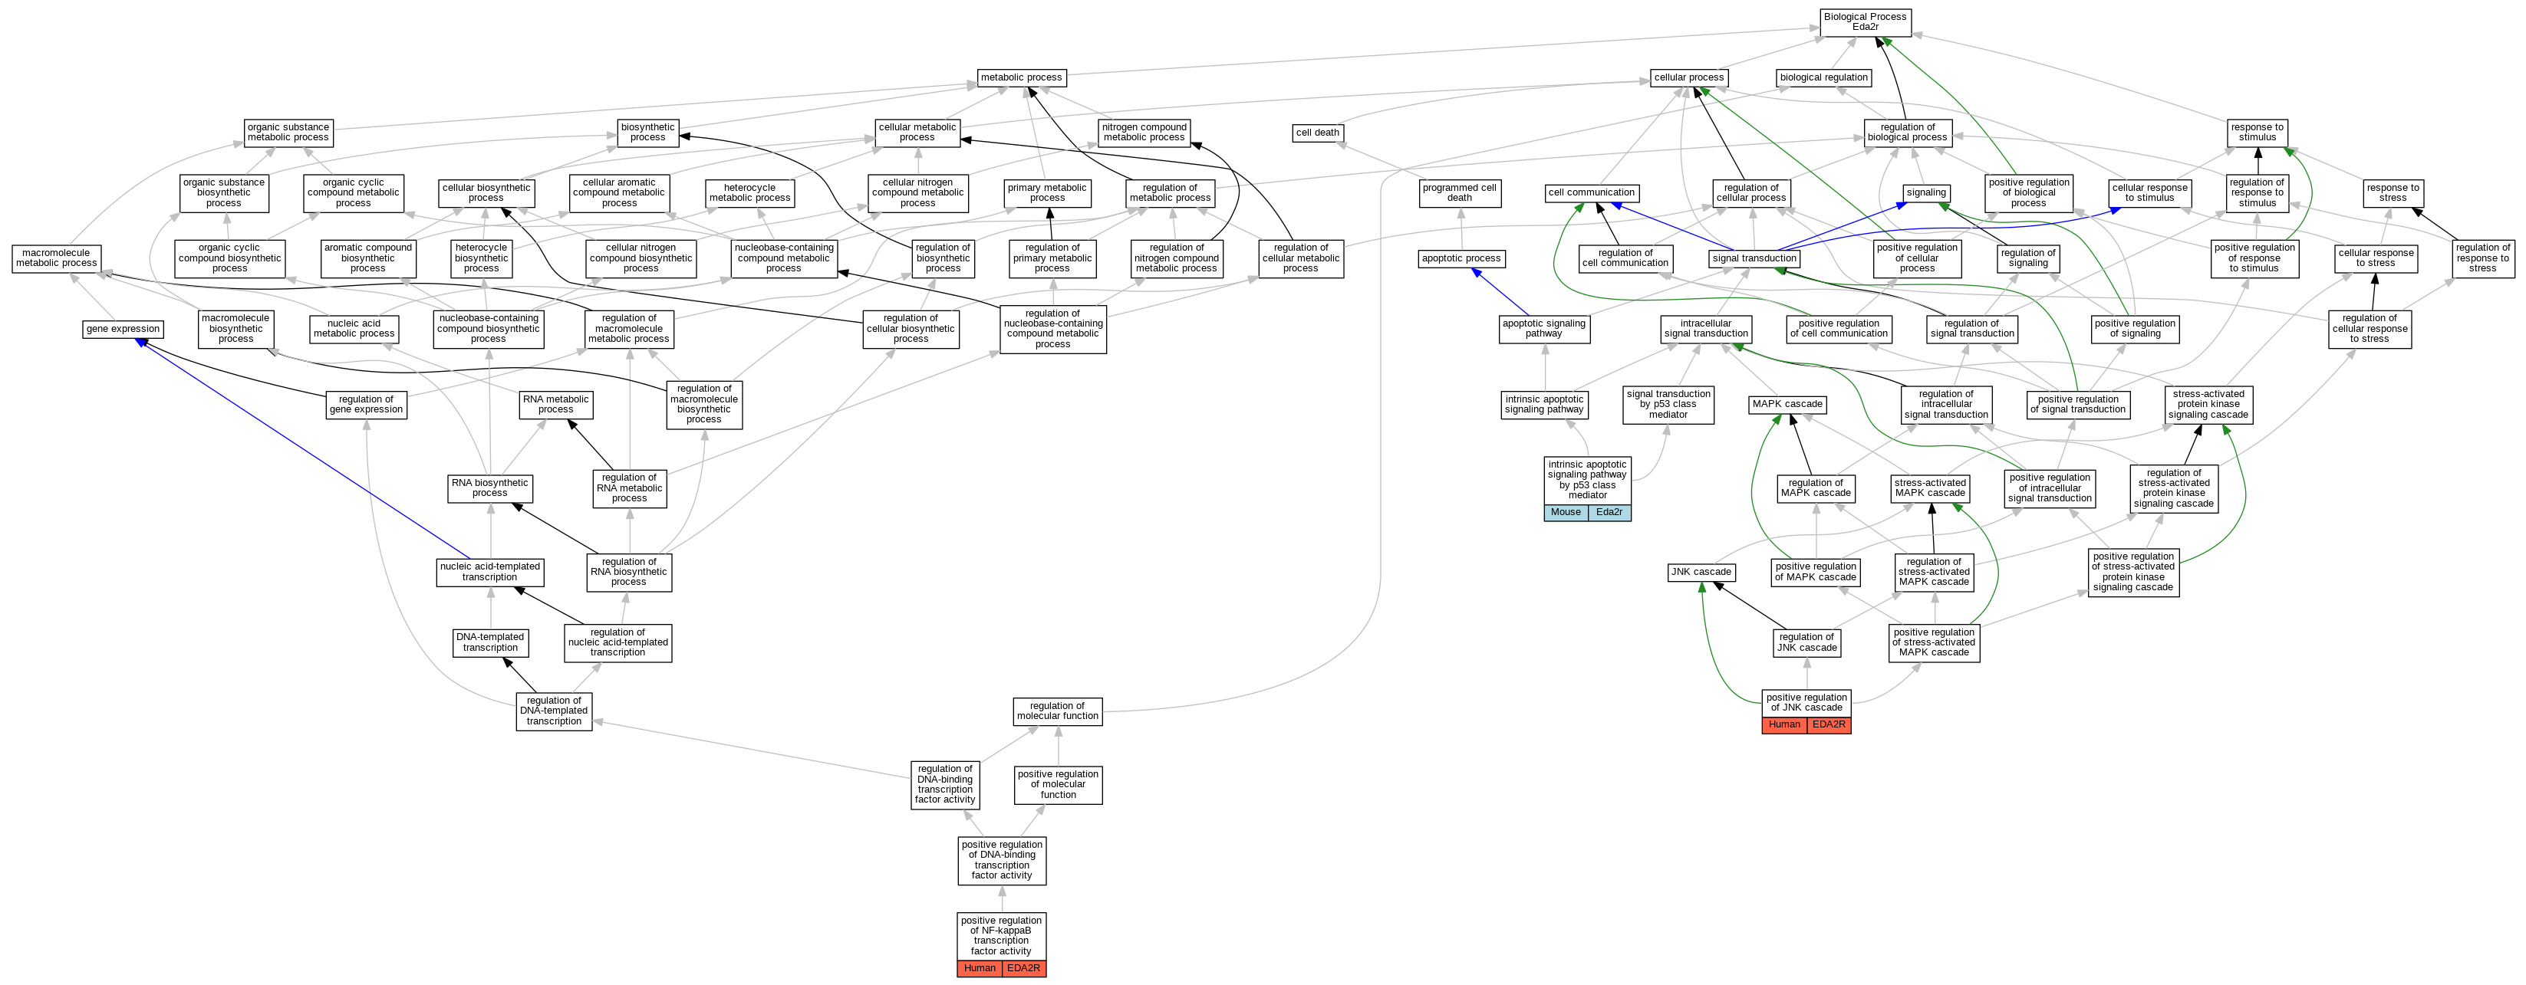This screenshot has height=985, width=2526.
Task: Select the "RNA metabolic process" node
Action: (556, 405)
